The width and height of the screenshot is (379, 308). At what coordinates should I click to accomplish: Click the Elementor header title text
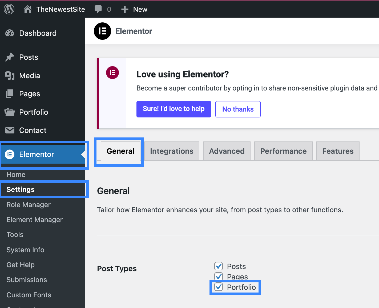(134, 31)
